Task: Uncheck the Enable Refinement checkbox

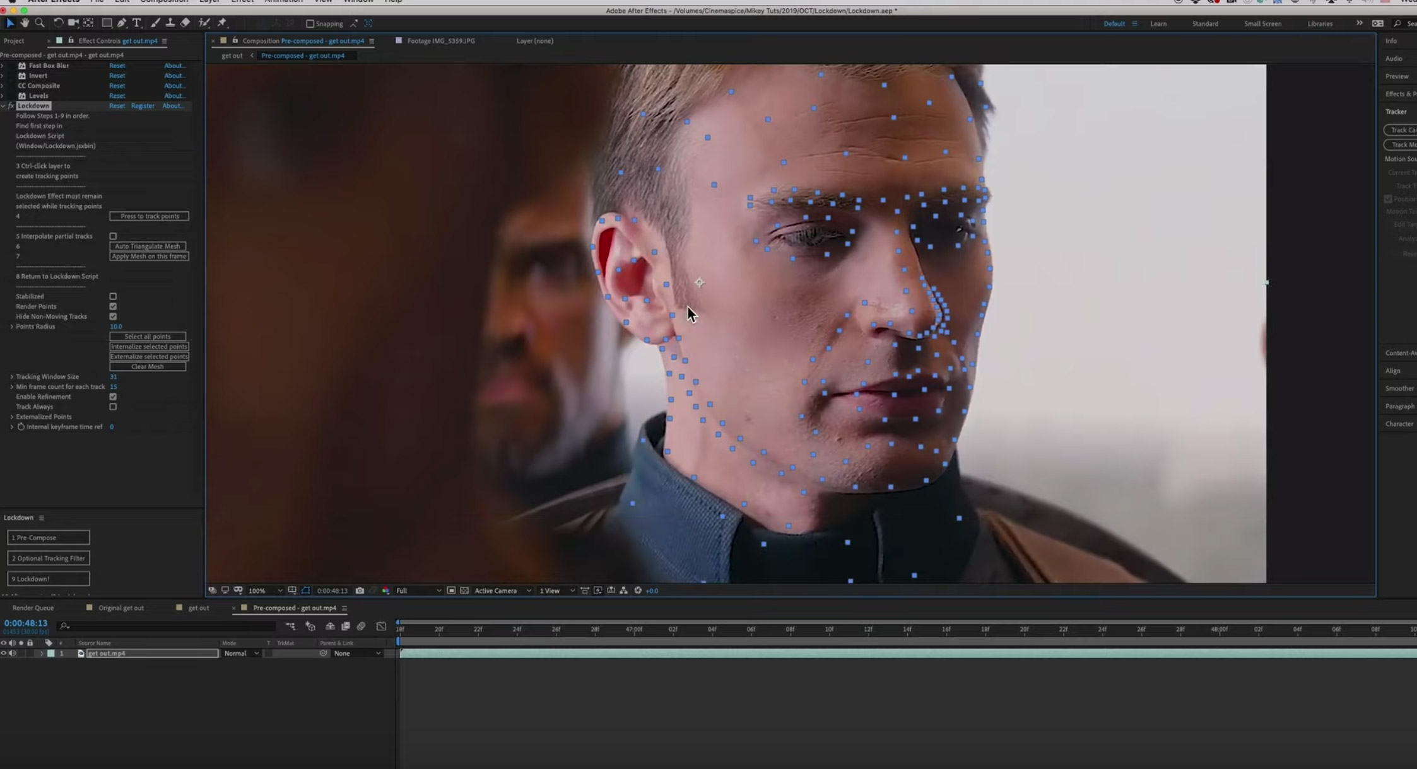Action: pyautogui.click(x=113, y=396)
